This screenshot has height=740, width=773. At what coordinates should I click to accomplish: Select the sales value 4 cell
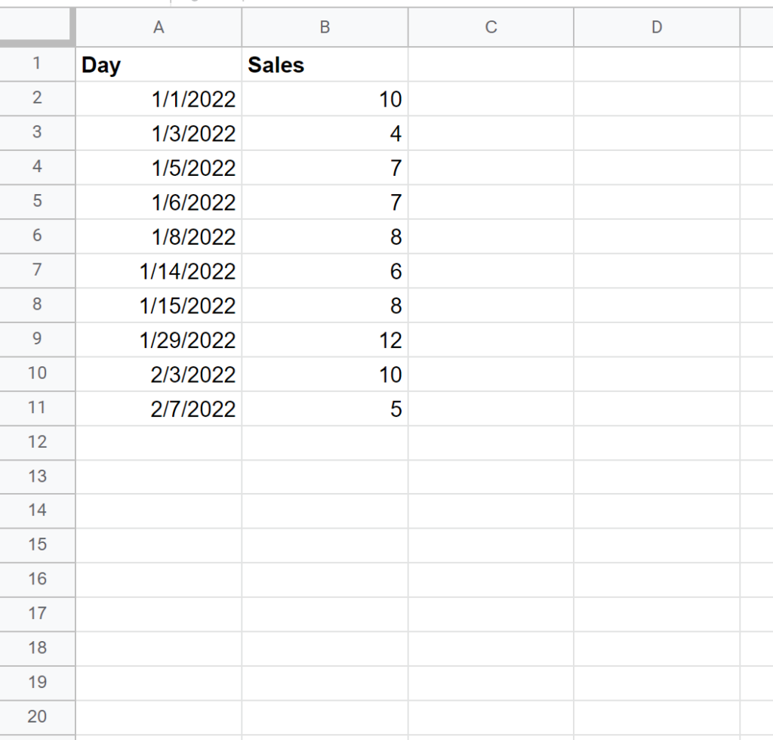(x=325, y=133)
